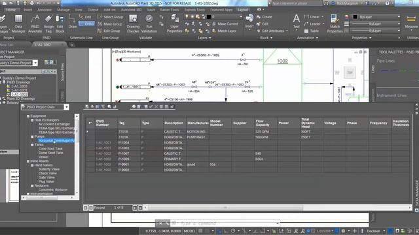Click the X icon in Data Manager toolbar
The width and height of the screenshot is (419, 235).
click(x=156, y=106)
